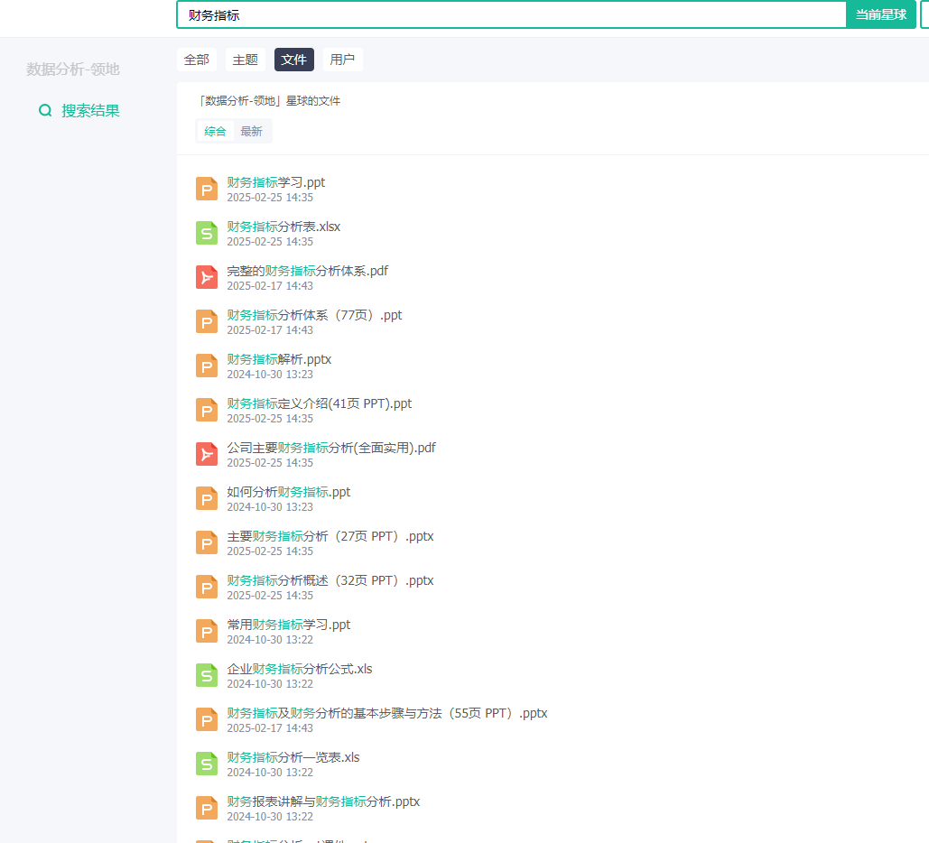929x843 pixels.
Task: Open file 财务指标学习.ppt
Action: (x=276, y=182)
